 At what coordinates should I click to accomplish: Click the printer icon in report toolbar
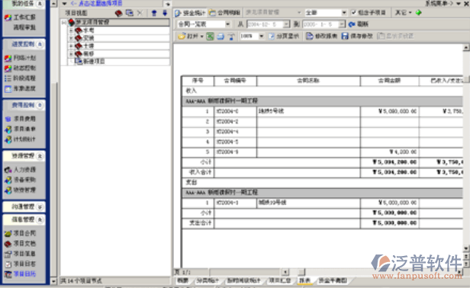point(221,37)
